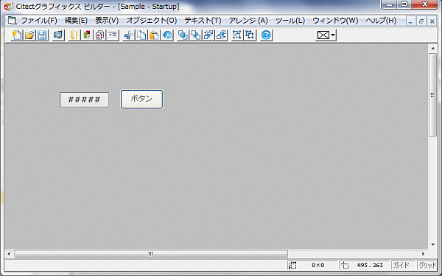Click the horizontal scrollbar thumb
The width and height of the screenshot is (442, 276).
click(x=151, y=254)
